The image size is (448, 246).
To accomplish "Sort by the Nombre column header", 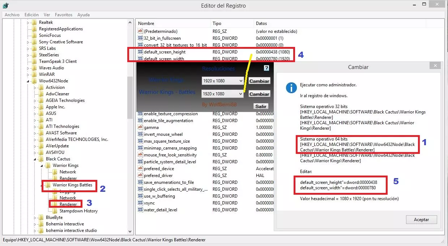I will 172,23.
